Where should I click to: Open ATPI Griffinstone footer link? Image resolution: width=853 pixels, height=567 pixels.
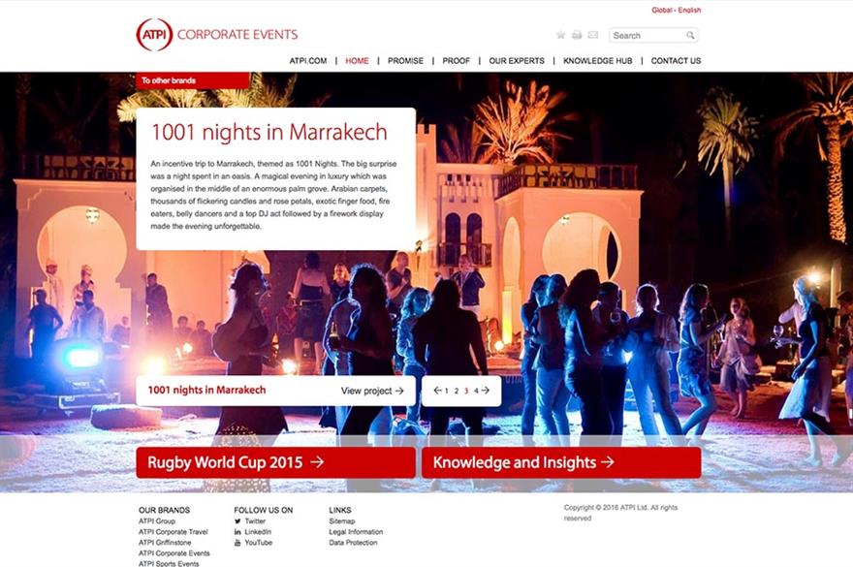click(x=165, y=543)
